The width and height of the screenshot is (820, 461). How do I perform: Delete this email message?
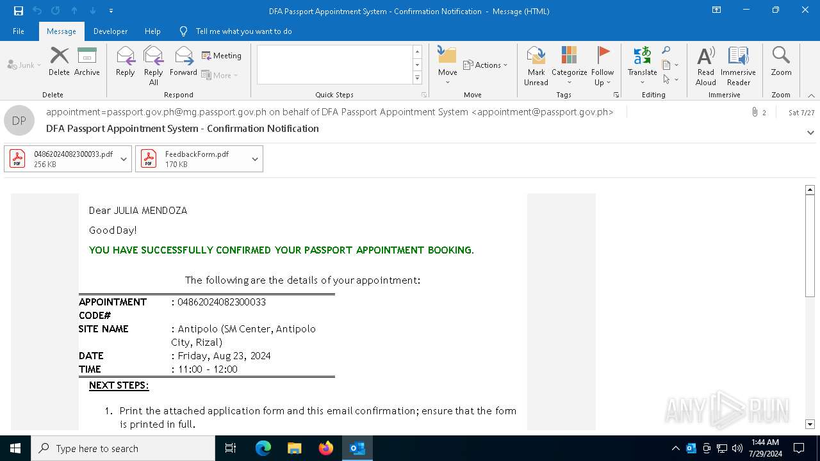59,61
